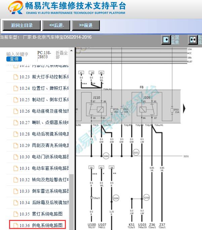Viewport: 202px width, 230px height.
Task: Open 10.27 喇叭、点烟器系统 item
Action: point(44,122)
